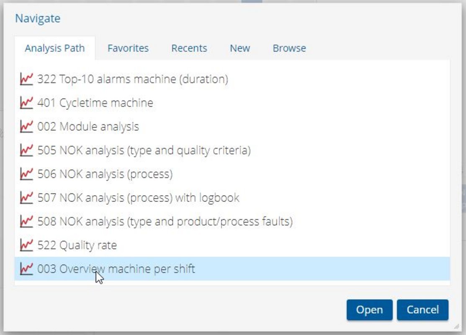This screenshot has width=466, height=335.
Task: Cancel the Navigate dialog
Action: click(422, 310)
